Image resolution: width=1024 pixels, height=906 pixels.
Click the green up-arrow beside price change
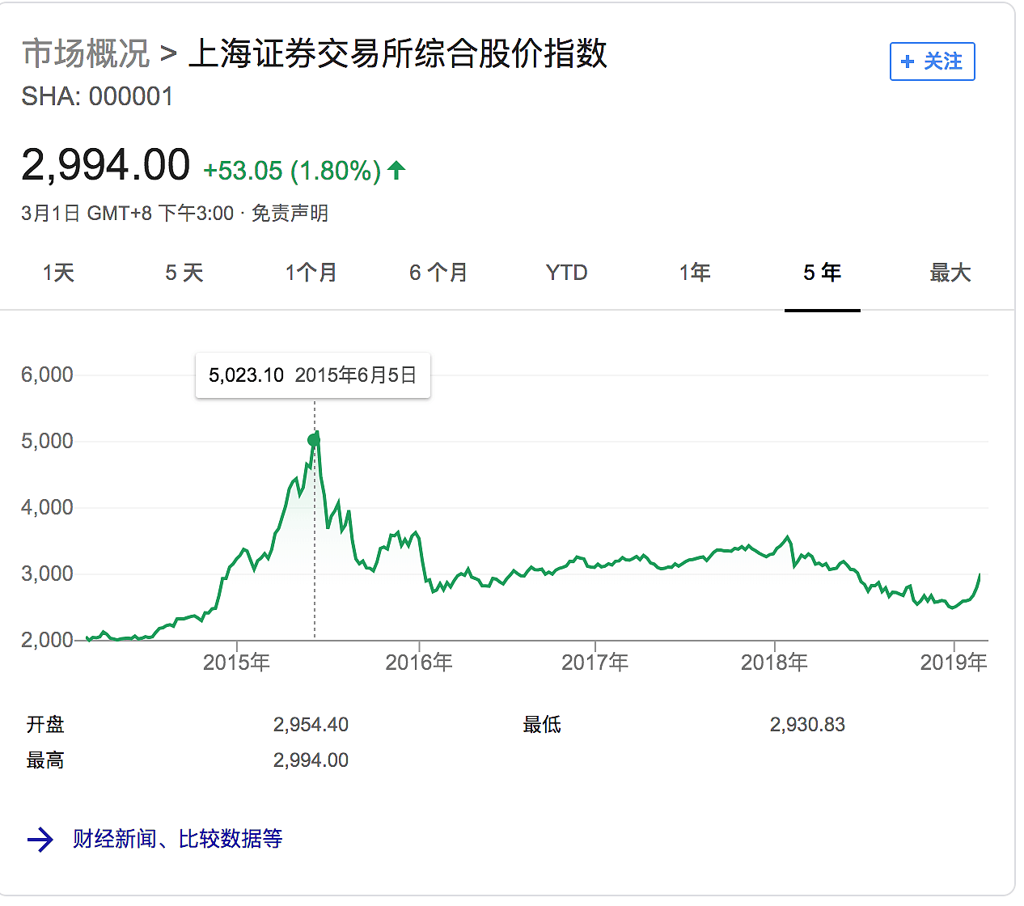[x=396, y=170]
